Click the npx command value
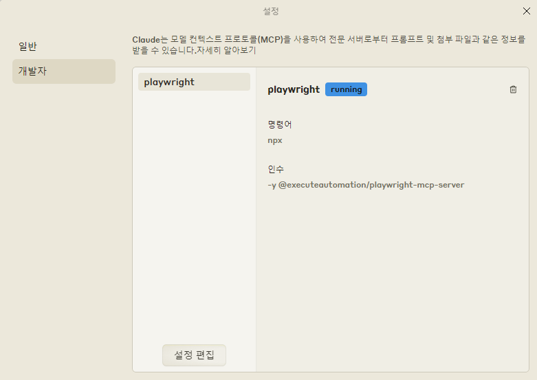537x380 pixels. [x=274, y=140]
